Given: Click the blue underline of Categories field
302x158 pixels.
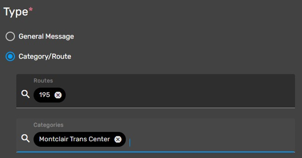Looking at the screenshot, I should [155, 152].
